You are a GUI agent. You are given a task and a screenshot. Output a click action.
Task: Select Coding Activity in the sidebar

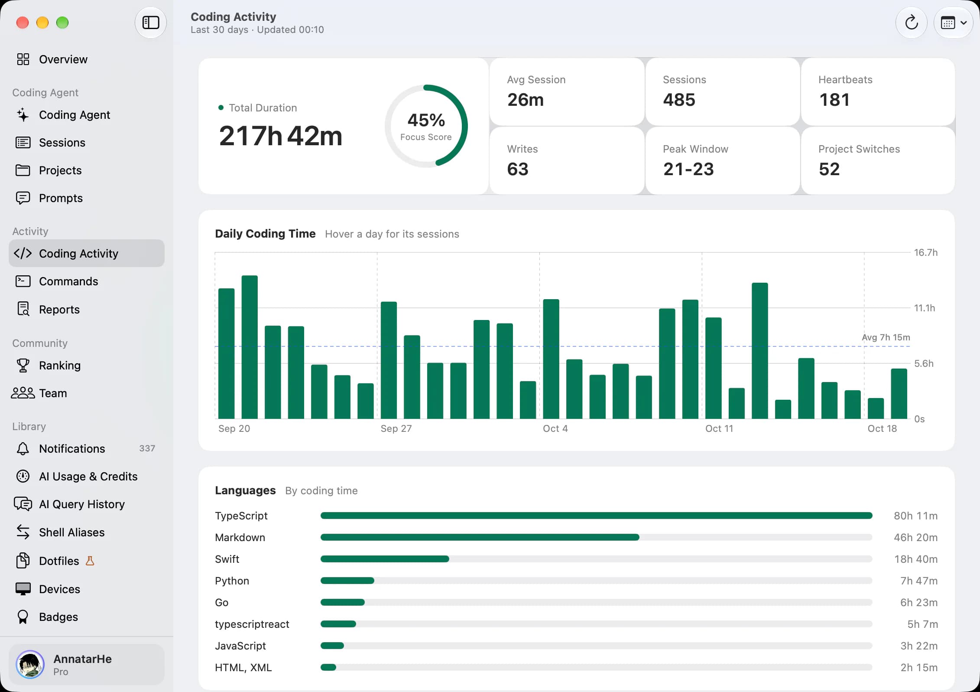[87, 253]
